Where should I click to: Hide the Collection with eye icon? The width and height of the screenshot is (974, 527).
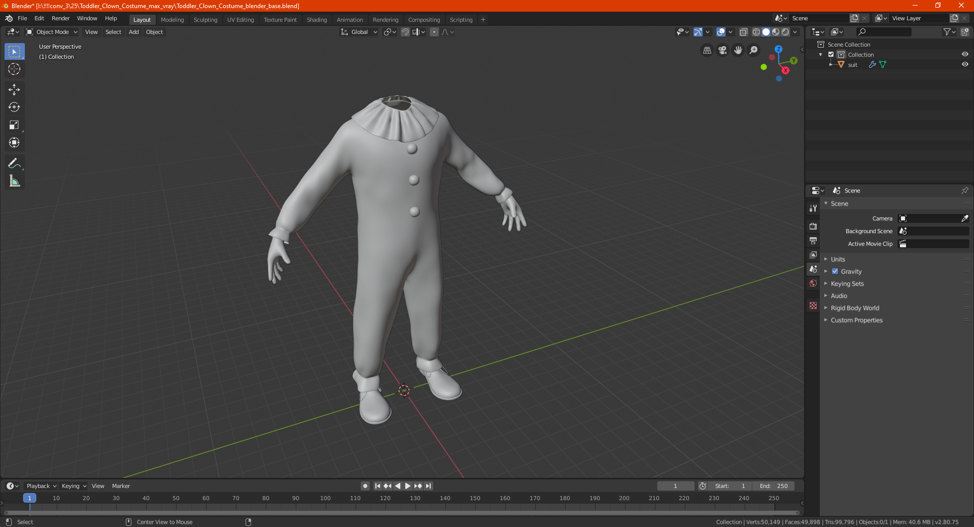click(x=965, y=54)
